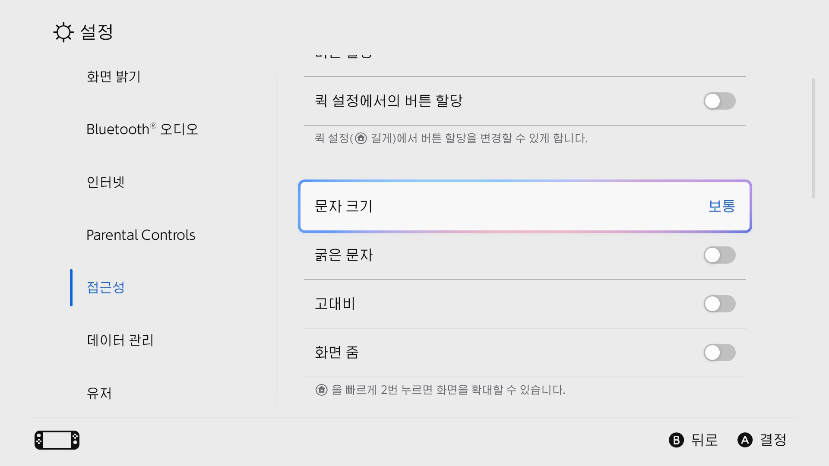Click the settings gear icon
This screenshot has width=829, height=466.
coord(63,32)
